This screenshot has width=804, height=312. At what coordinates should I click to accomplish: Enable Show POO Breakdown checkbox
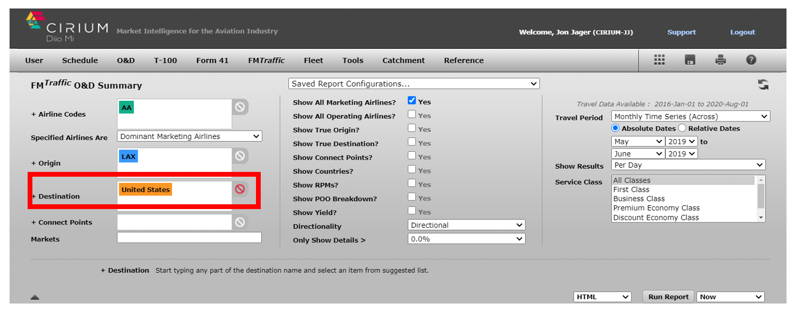[x=412, y=197]
